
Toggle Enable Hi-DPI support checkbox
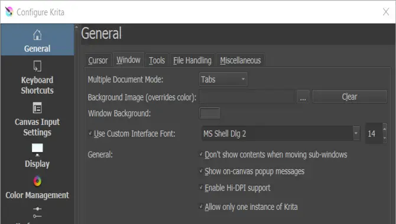coord(201,187)
